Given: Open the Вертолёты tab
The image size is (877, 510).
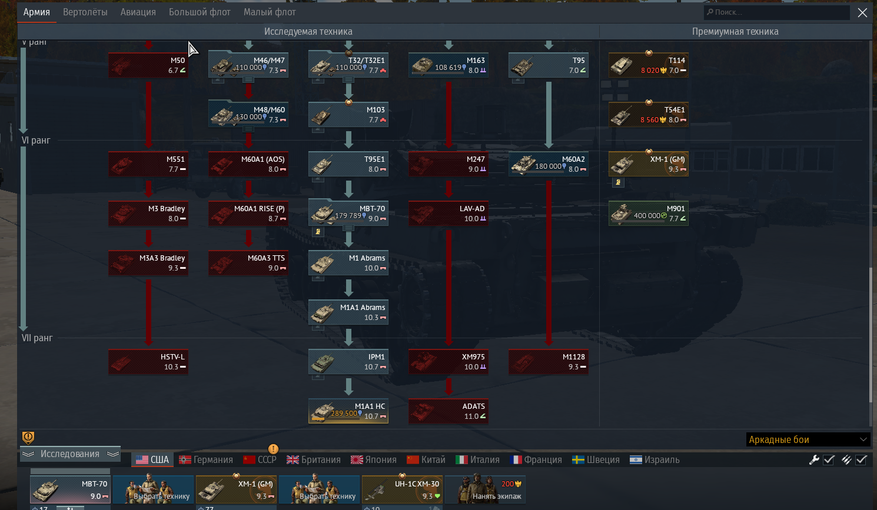Looking at the screenshot, I should point(85,12).
